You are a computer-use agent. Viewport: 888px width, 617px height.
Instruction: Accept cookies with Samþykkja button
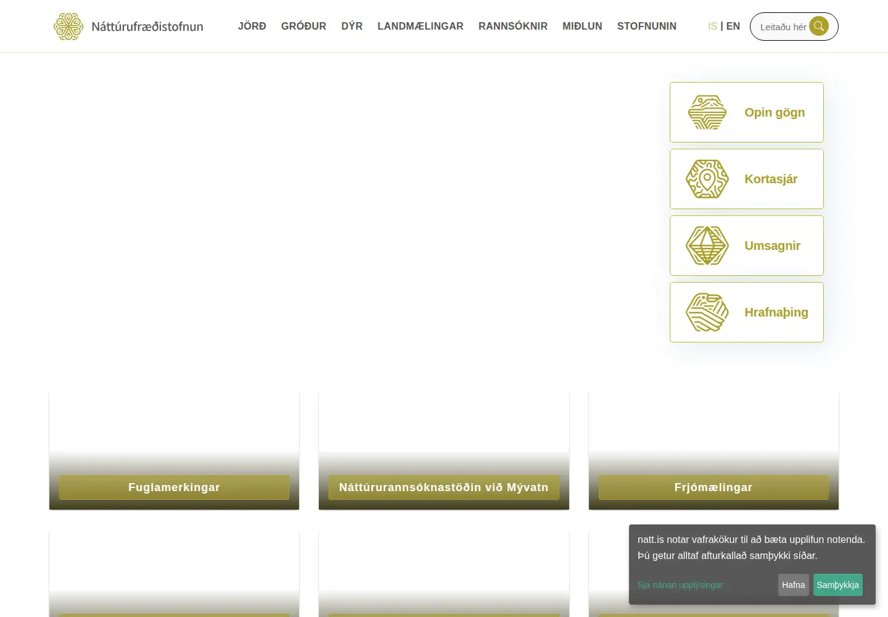tap(838, 585)
